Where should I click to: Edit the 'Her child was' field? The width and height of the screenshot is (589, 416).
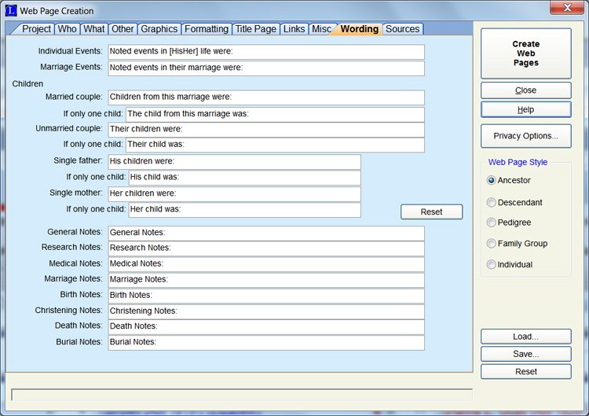(x=244, y=210)
